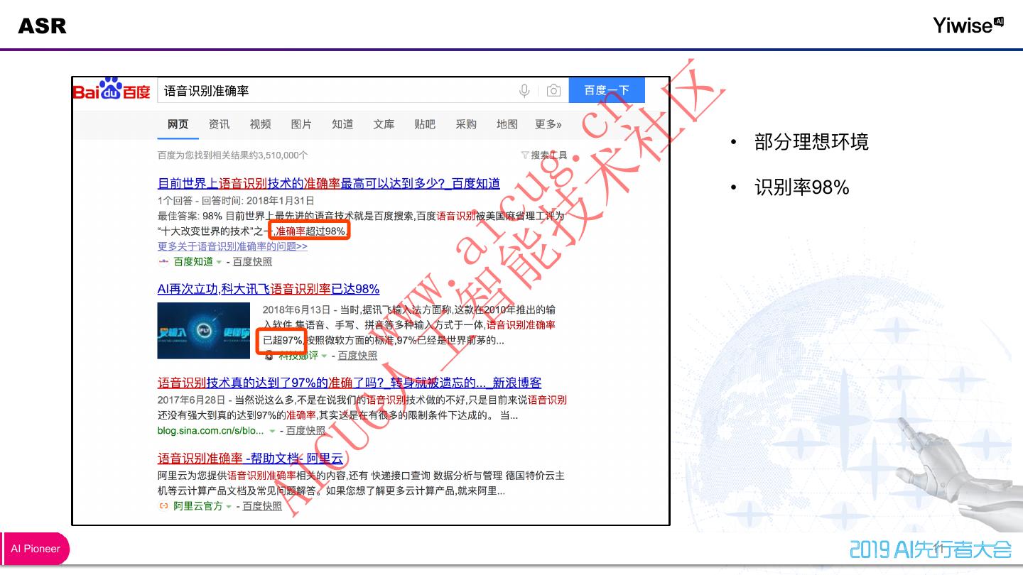Click the 科技娜评 source icon

point(269,356)
